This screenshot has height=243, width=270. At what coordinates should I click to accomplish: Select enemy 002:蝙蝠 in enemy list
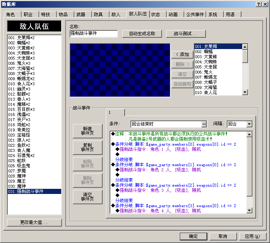[x=218, y=52]
